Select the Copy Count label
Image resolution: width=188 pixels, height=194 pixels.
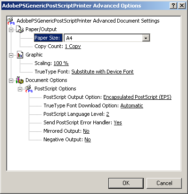coord(49,46)
